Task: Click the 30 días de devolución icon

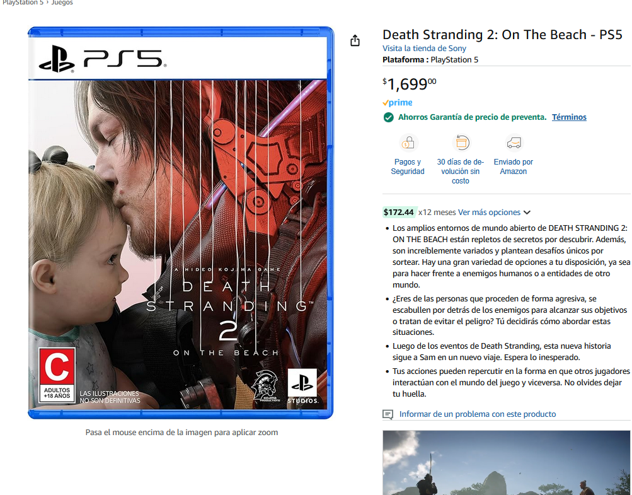Action: pyautogui.click(x=462, y=143)
